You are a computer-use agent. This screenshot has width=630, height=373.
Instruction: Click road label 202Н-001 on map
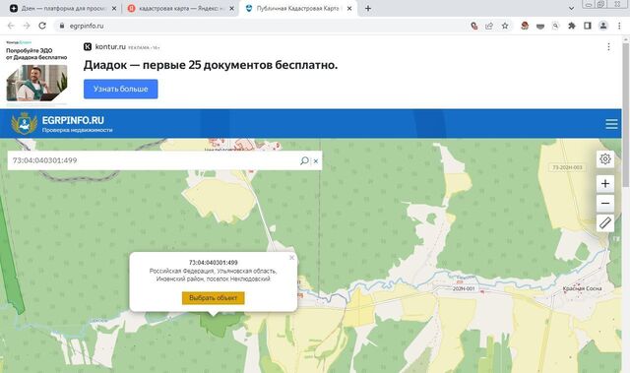coord(464,288)
